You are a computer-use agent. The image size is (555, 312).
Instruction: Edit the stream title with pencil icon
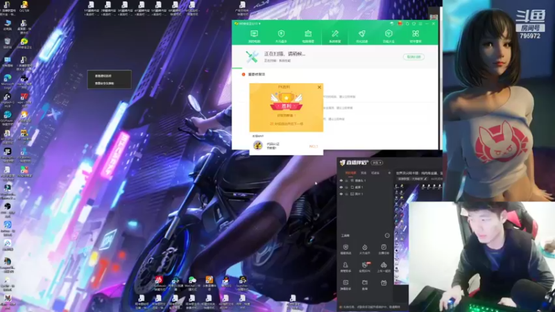tap(425, 179)
